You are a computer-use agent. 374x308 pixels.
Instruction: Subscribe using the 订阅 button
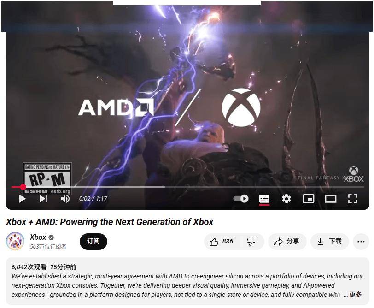click(x=93, y=242)
